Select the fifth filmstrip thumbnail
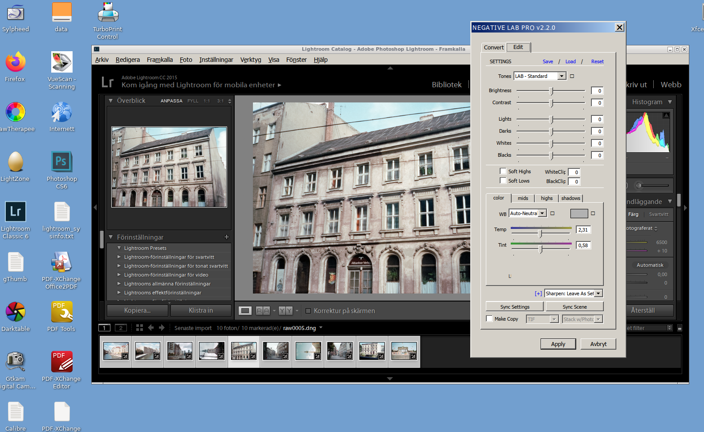This screenshot has width=704, height=432. 244,351
